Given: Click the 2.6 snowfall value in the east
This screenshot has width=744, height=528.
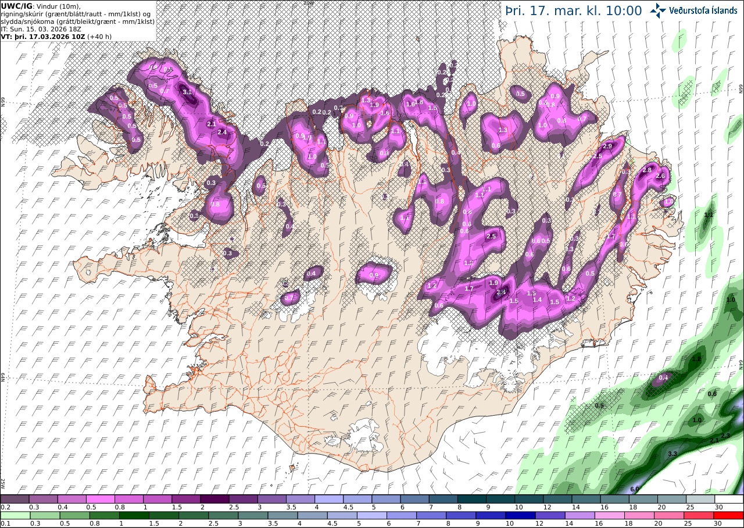Looking at the screenshot, I should click(660, 176).
